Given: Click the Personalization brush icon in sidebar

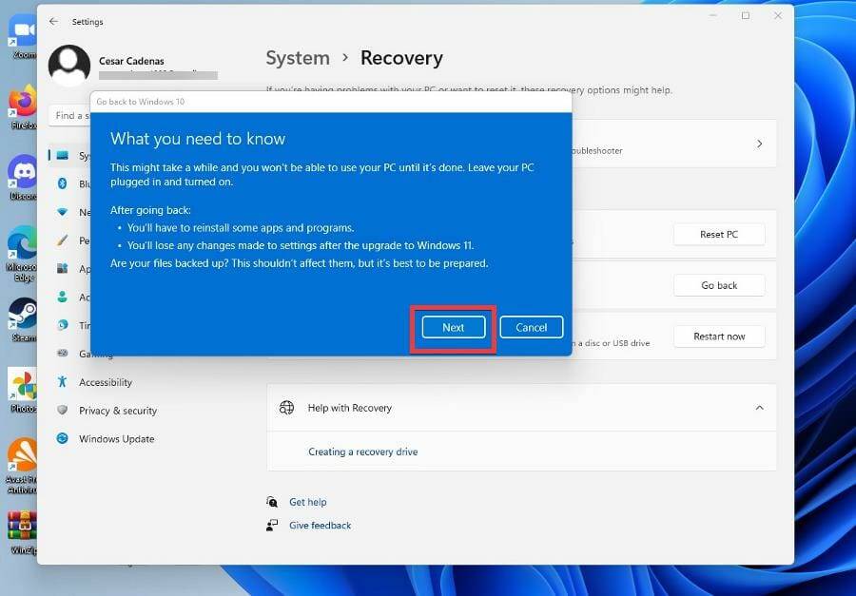Looking at the screenshot, I should coord(62,240).
